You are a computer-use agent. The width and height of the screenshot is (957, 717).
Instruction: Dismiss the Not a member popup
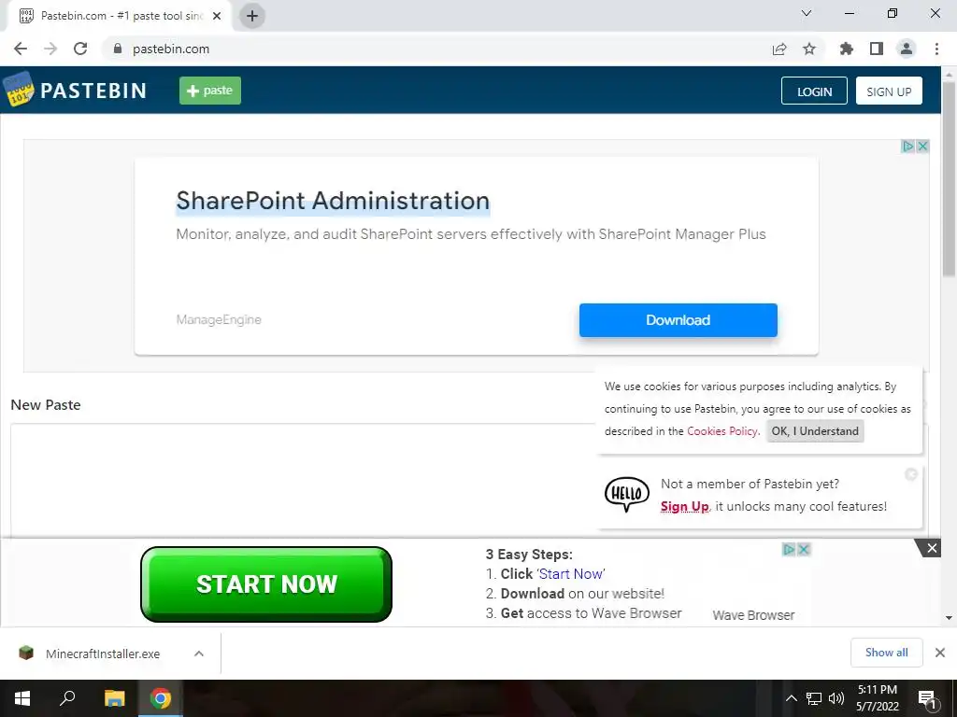point(911,473)
